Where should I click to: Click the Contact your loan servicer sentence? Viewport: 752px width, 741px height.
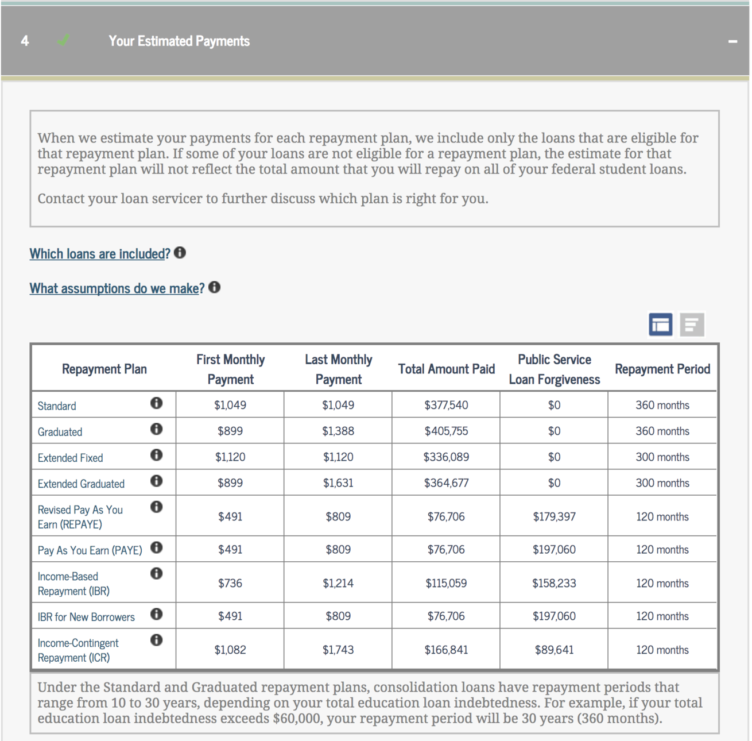coord(263,199)
